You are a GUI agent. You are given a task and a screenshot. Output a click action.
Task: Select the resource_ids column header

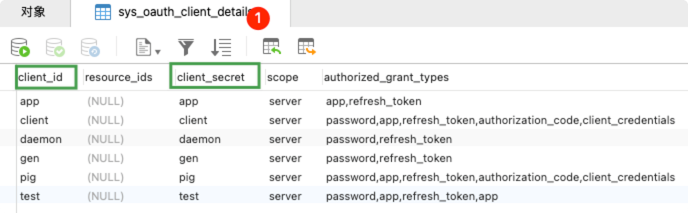pos(118,77)
